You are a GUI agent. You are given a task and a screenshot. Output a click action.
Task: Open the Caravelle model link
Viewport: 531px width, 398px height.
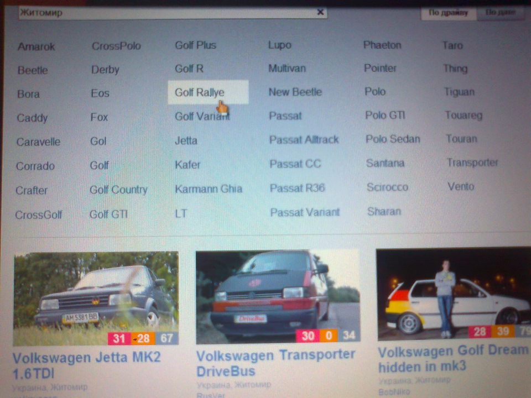tap(38, 142)
